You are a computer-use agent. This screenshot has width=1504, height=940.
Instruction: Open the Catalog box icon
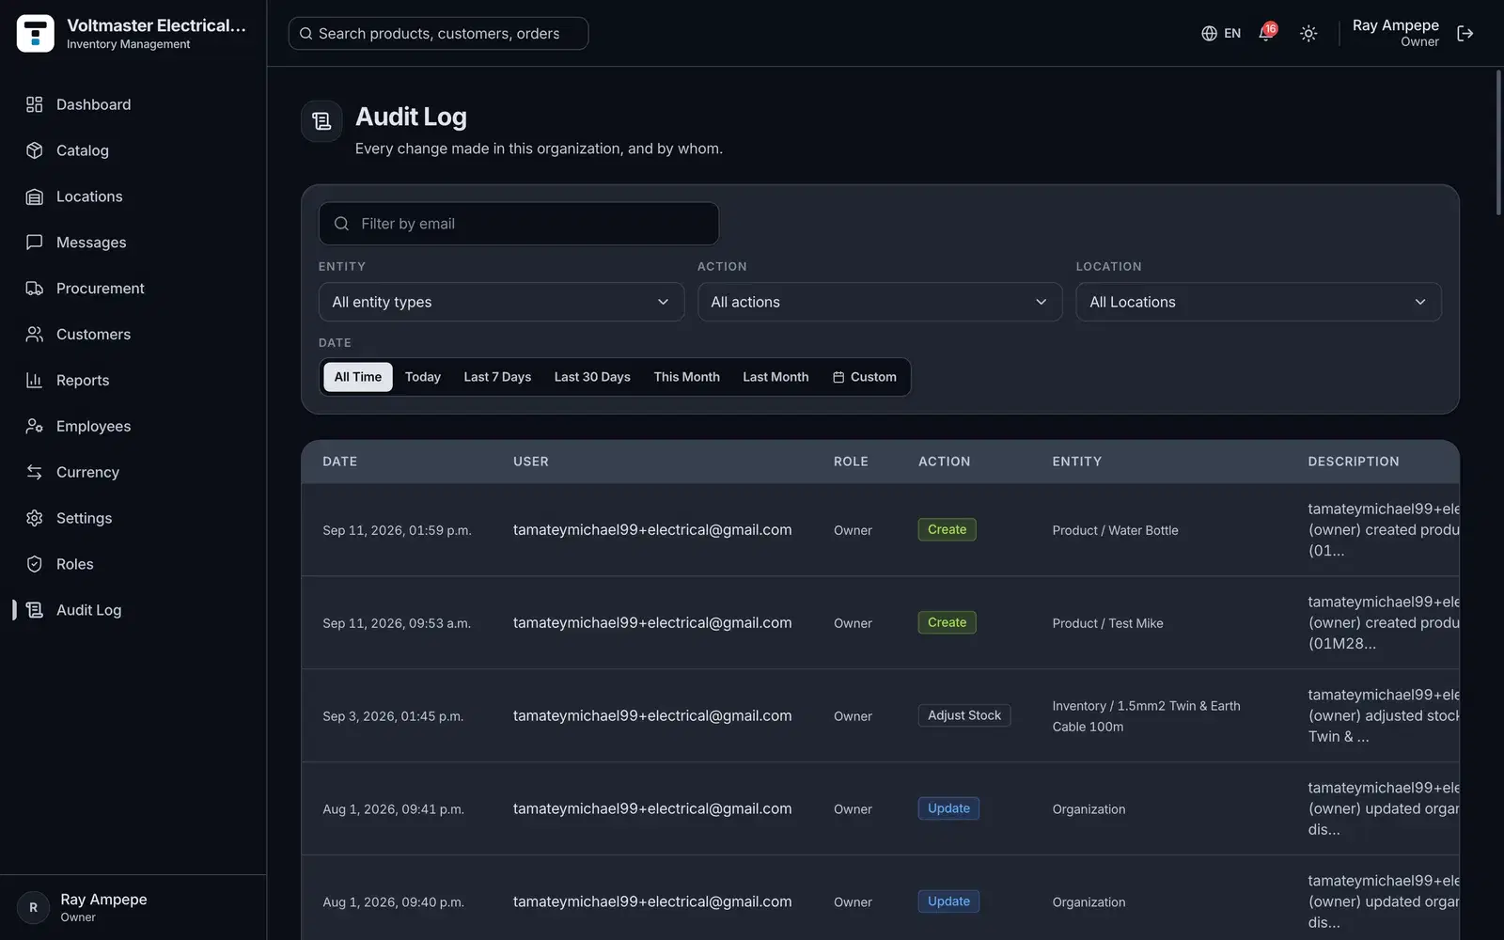35,150
